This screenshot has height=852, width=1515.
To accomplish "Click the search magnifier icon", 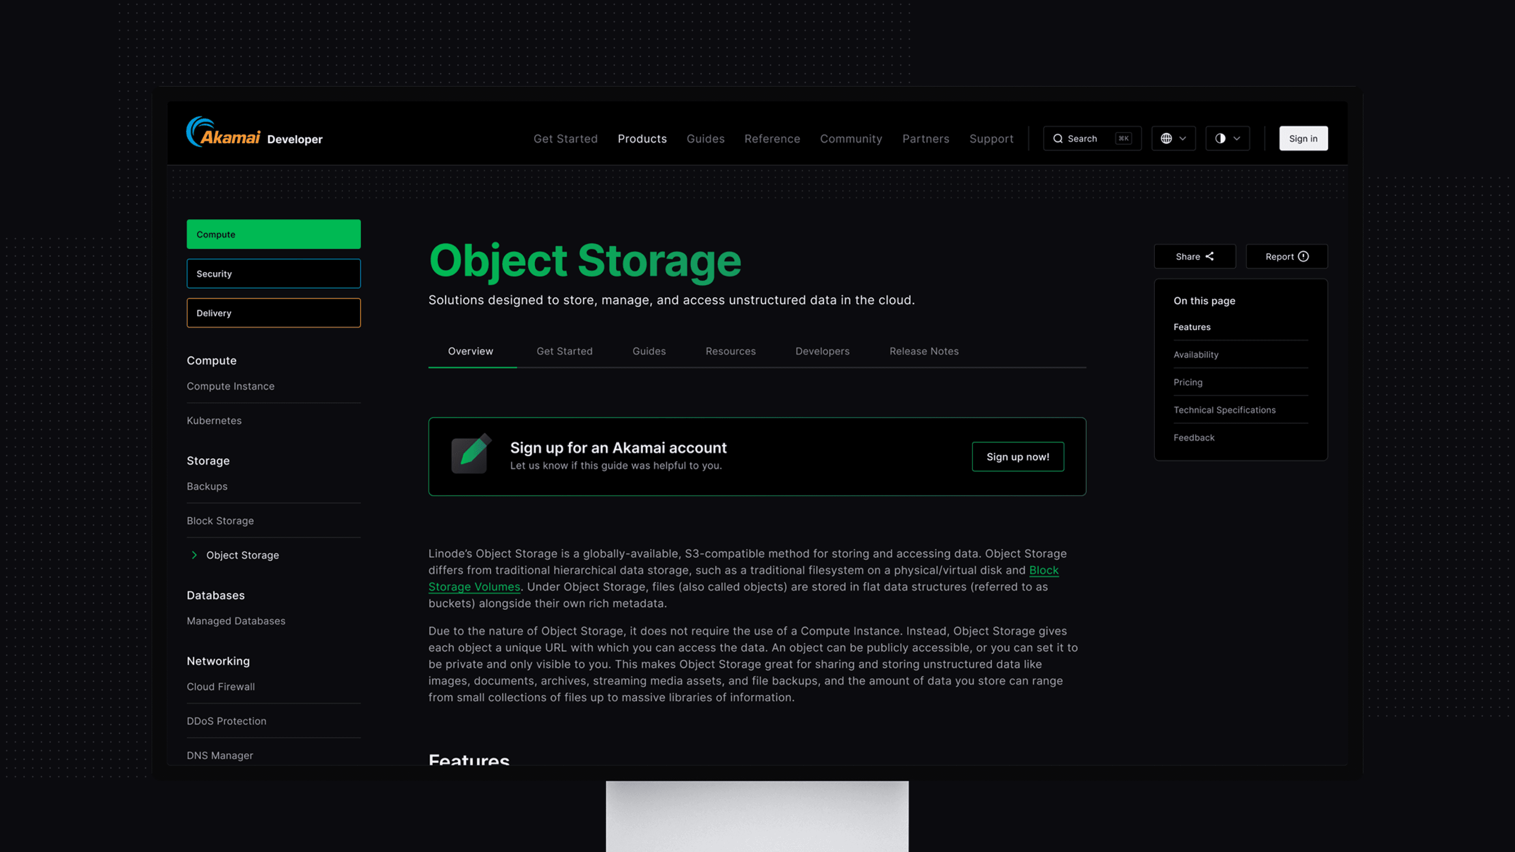I will click(1057, 139).
